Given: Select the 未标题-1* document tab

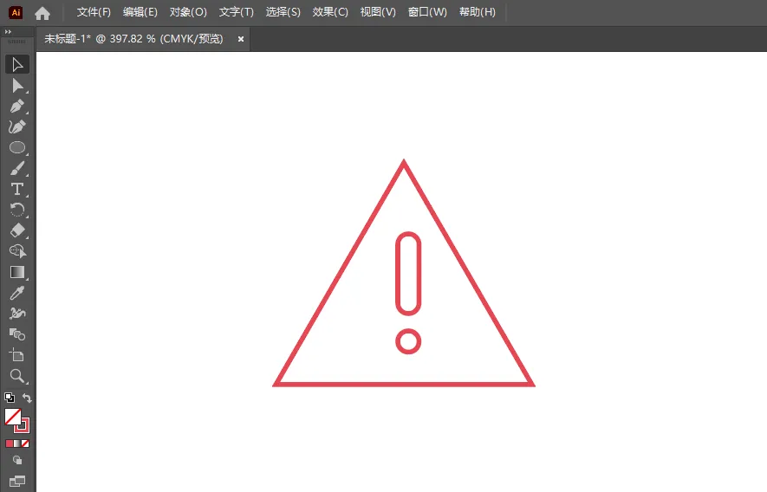Looking at the screenshot, I should [x=133, y=39].
